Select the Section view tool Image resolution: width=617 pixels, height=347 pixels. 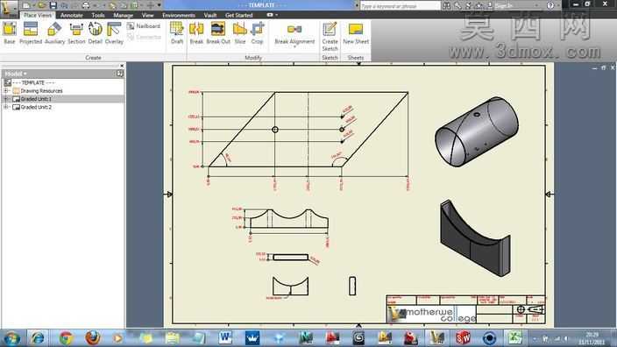pyautogui.click(x=76, y=33)
